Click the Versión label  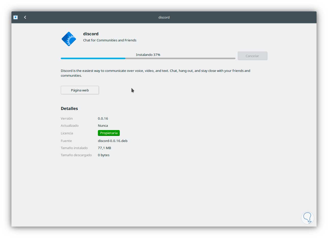click(x=67, y=118)
